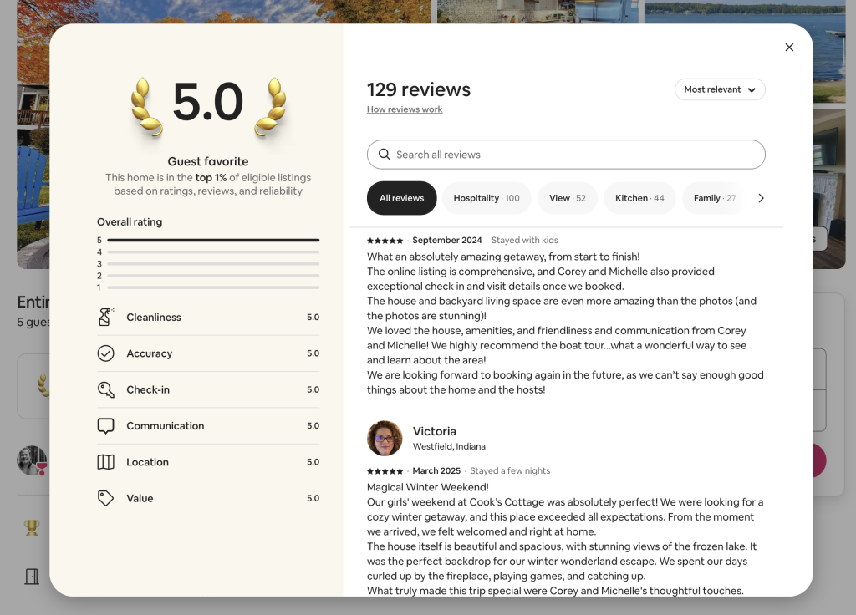Viewport: 856px width, 615px height.
Task: Click into the Search all reviews field
Action: [x=577, y=155]
